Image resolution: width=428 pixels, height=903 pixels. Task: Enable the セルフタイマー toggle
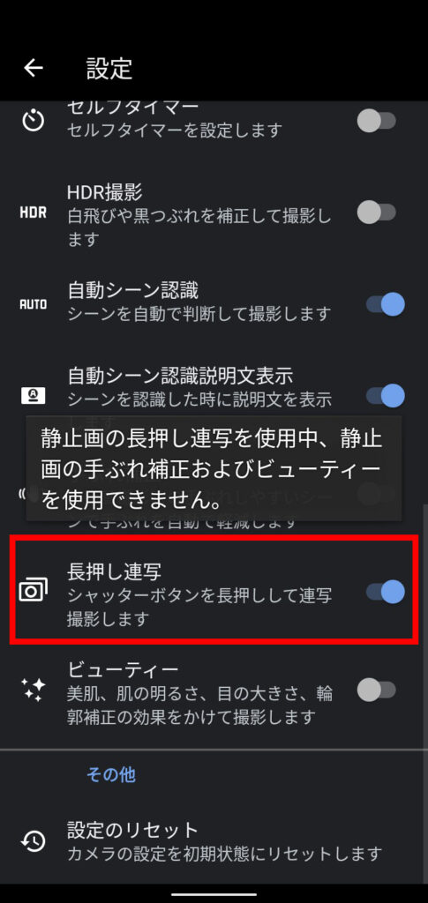point(377,121)
